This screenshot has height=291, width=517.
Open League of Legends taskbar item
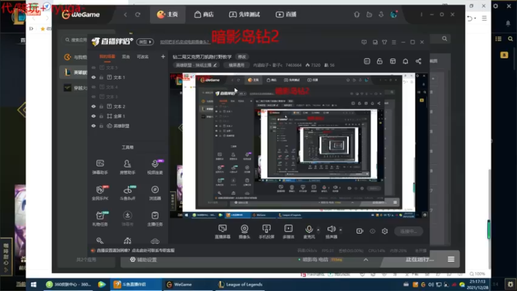pyautogui.click(x=240, y=285)
